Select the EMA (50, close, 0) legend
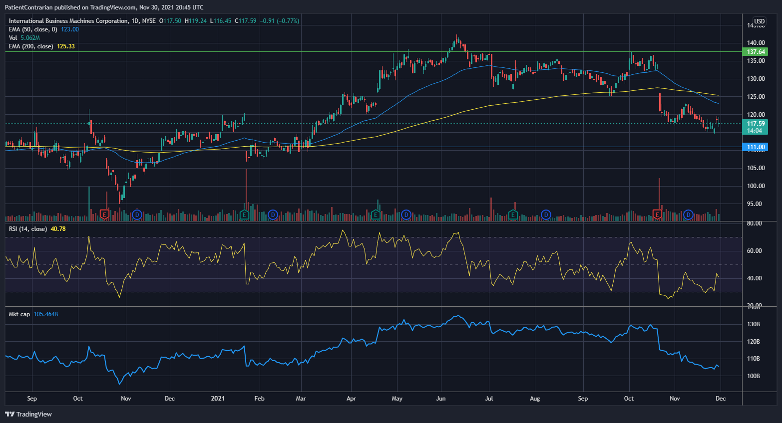Screen dimensions: 782x423 click(x=33, y=29)
